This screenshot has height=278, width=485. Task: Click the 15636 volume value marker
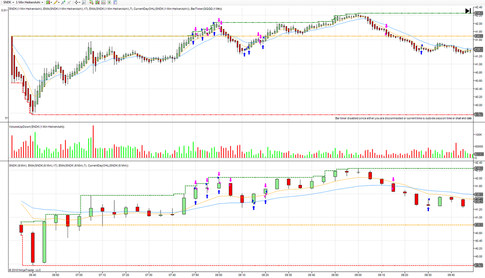point(479,154)
